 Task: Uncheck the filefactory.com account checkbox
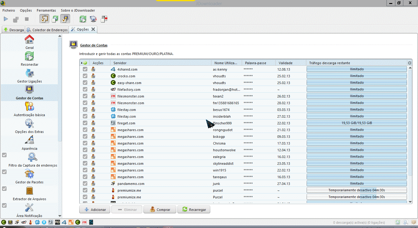coord(85,90)
